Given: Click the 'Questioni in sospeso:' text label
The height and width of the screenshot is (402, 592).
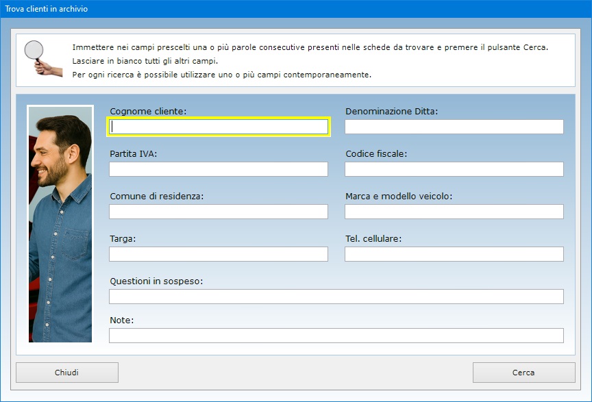Looking at the screenshot, I should 156,281.
